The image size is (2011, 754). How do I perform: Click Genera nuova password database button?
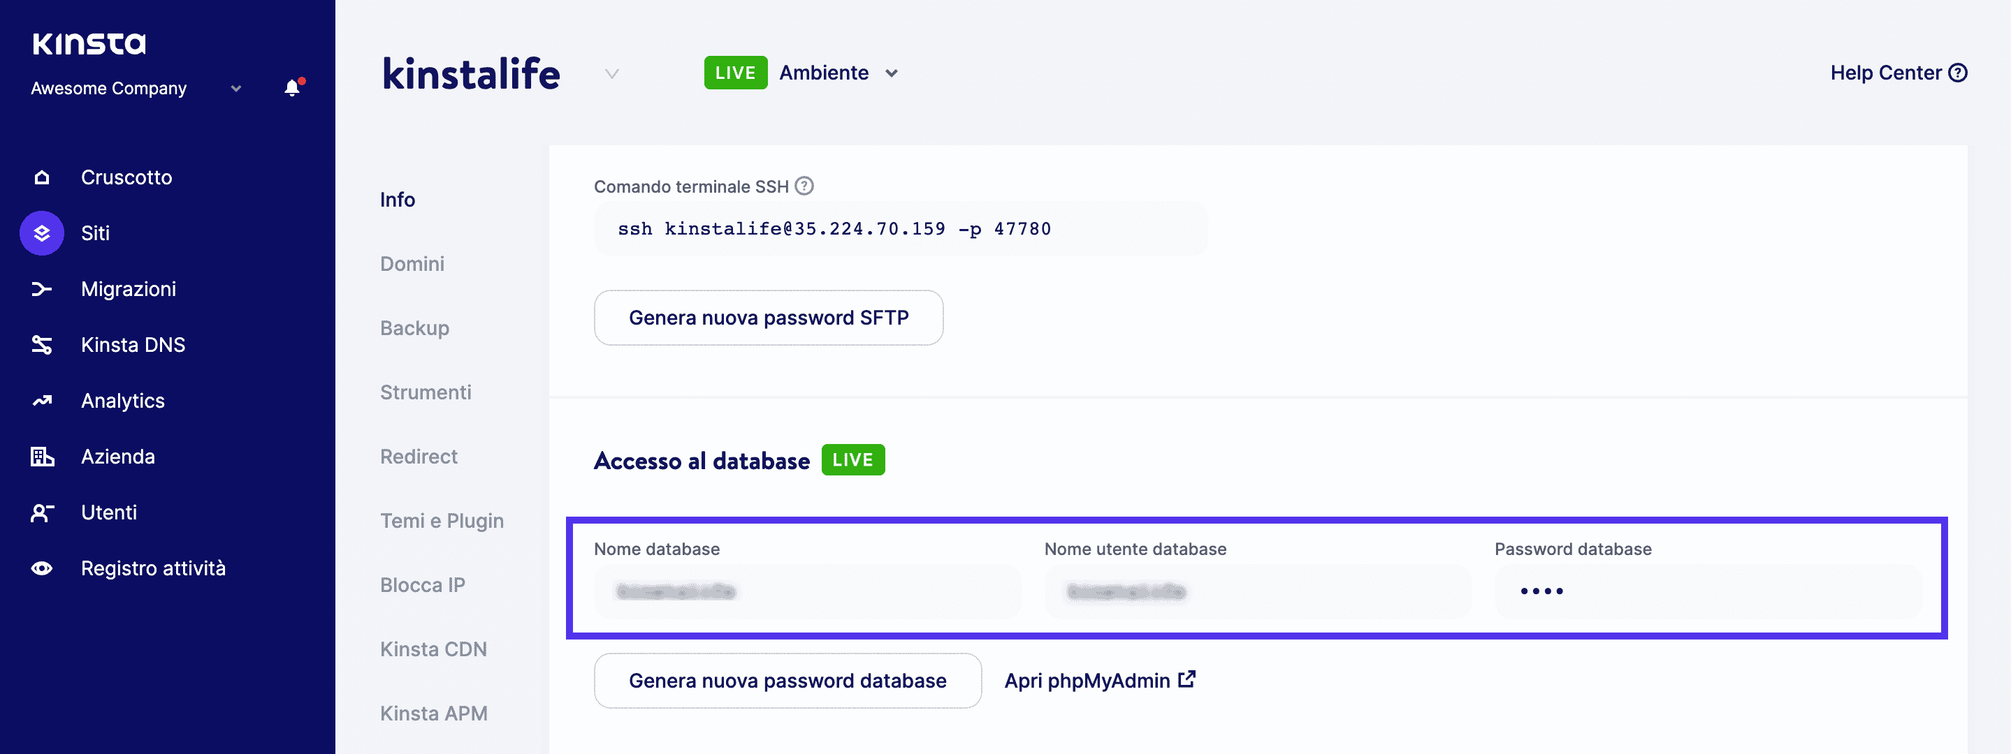[787, 681]
